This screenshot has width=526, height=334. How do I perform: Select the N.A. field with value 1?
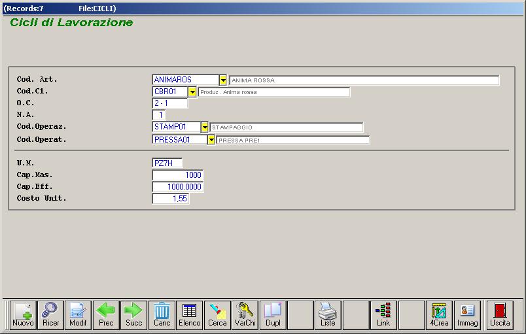[x=159, y=115]
